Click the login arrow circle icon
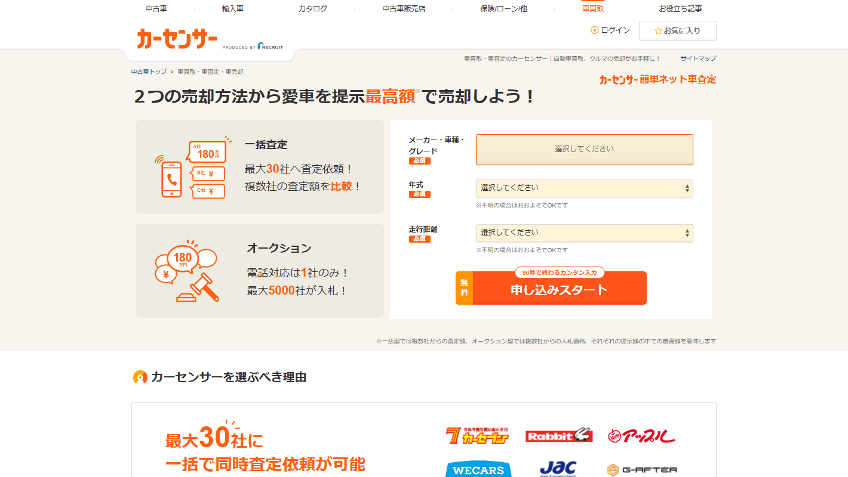Viewport: 848px width, 477px height. point(594,30)
